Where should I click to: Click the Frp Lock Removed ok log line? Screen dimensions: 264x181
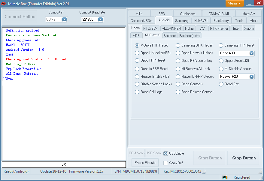point(25,69)
